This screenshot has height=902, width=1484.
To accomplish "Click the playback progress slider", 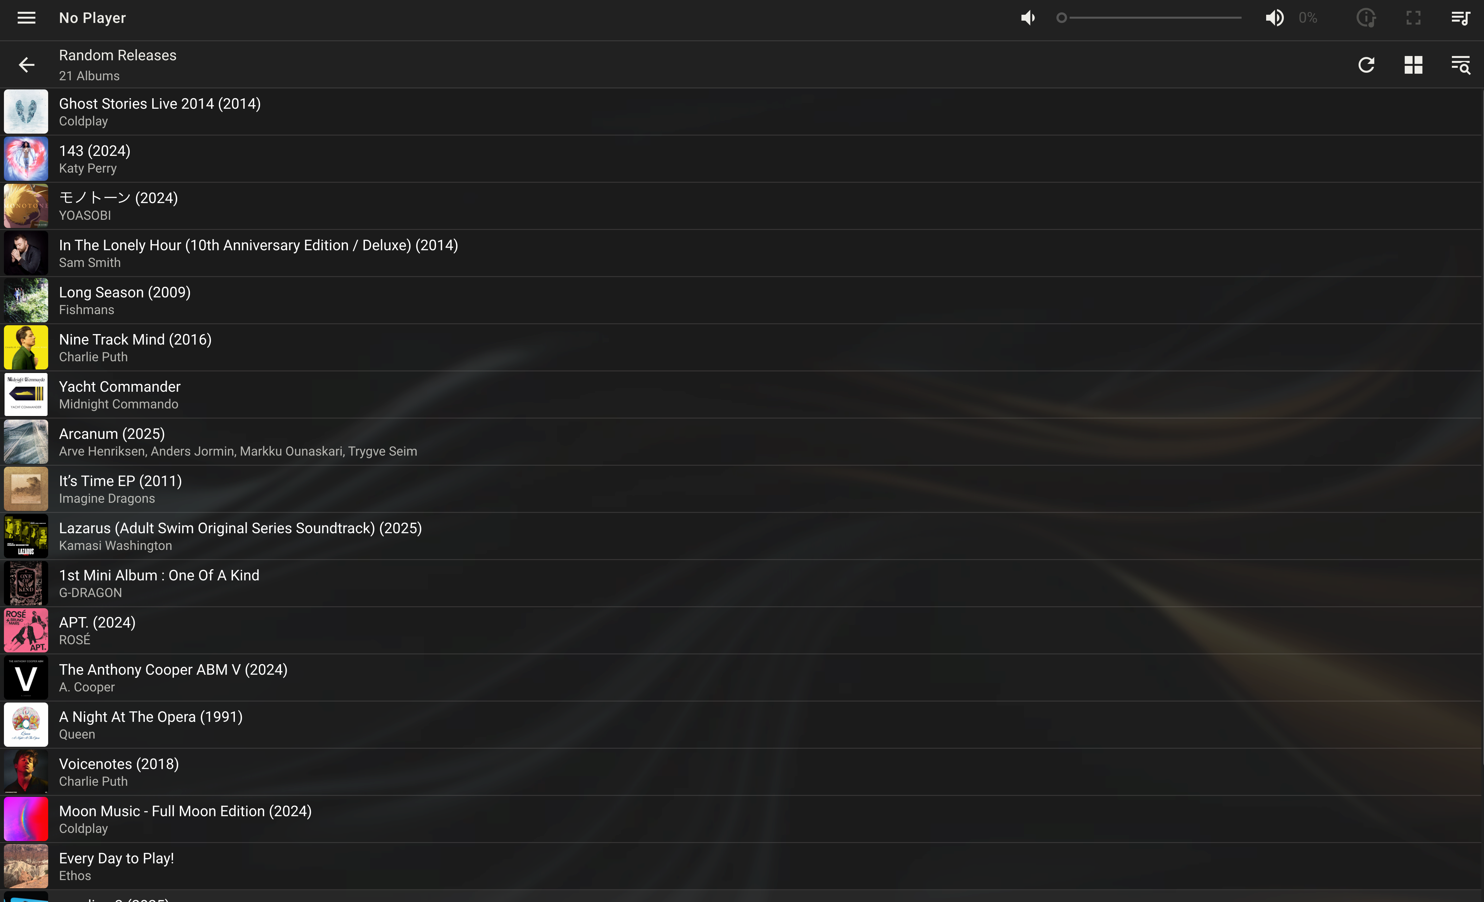I will pyautogui.click(x=1150, y=17).
